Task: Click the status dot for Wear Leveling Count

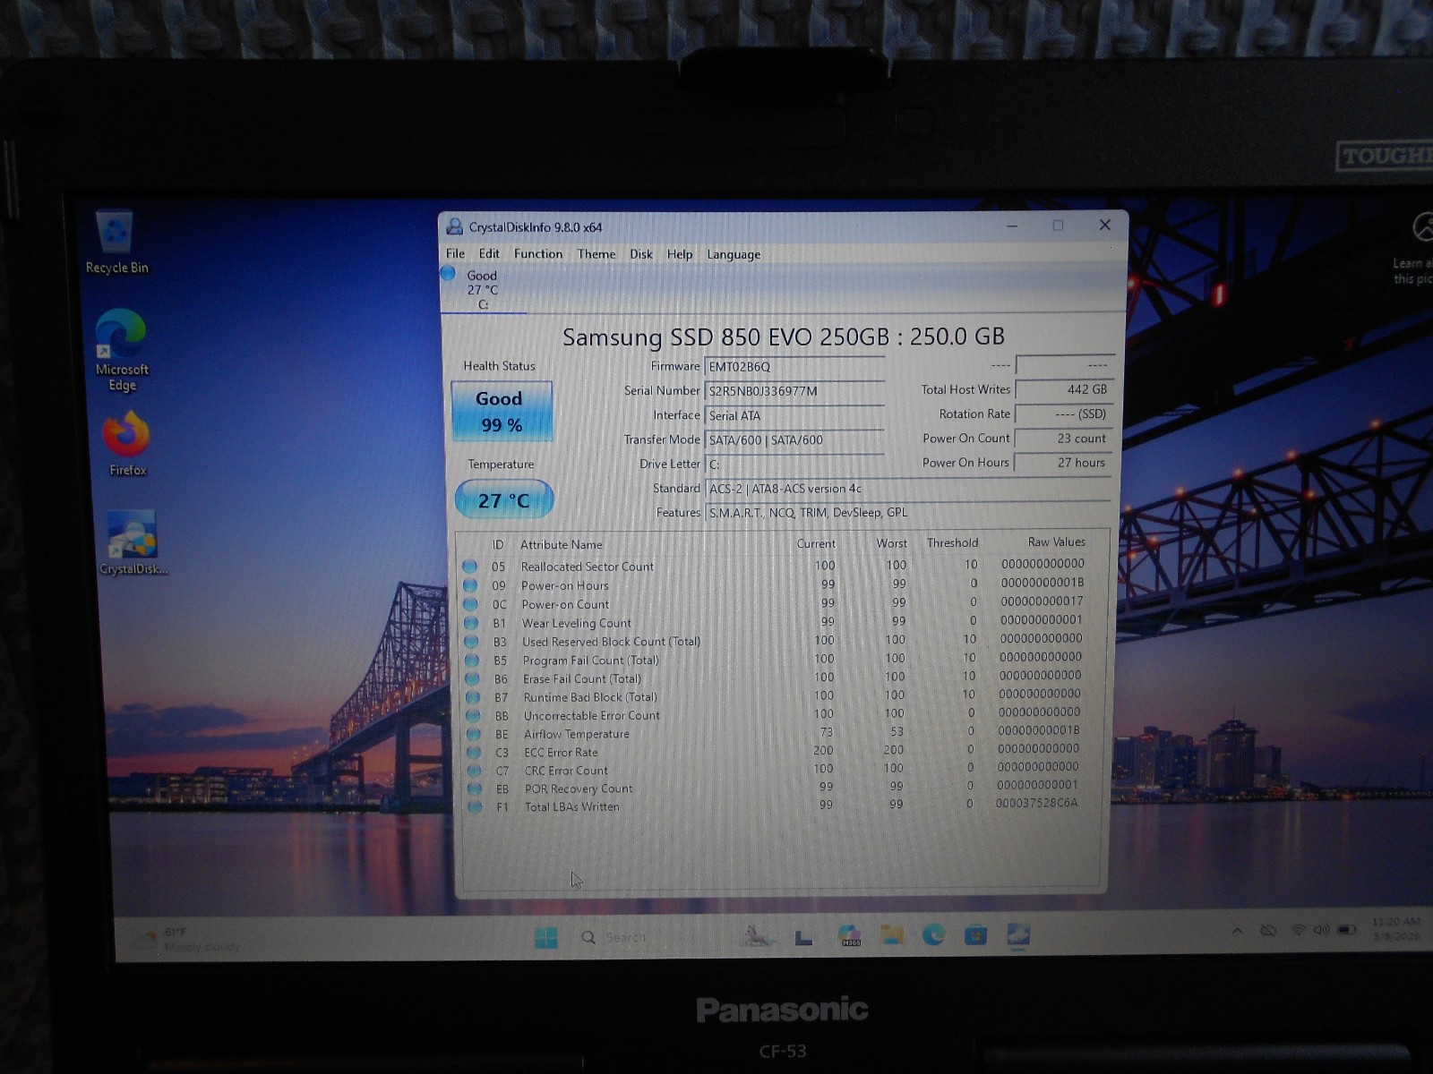Action: pyautogui.click(x=471, y=623)
